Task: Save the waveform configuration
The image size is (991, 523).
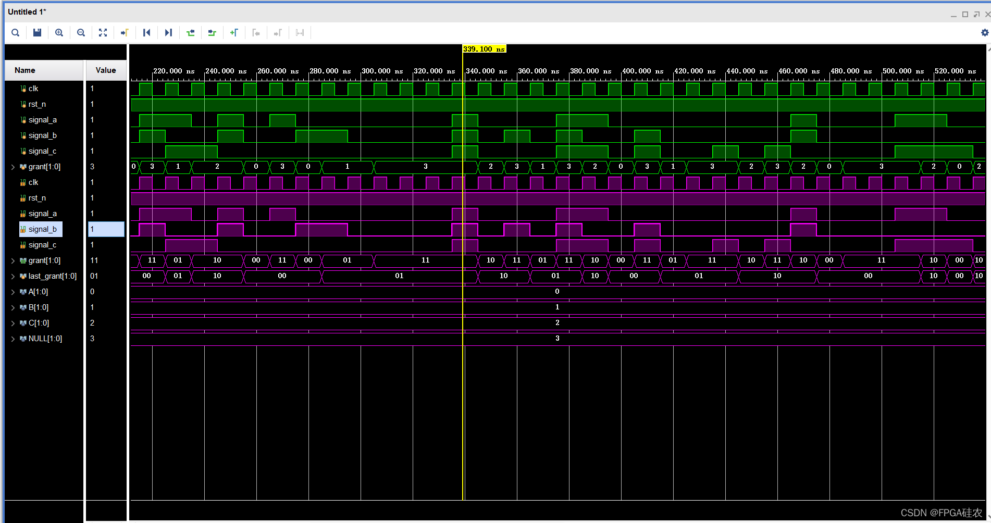Action: pos(37,33)
